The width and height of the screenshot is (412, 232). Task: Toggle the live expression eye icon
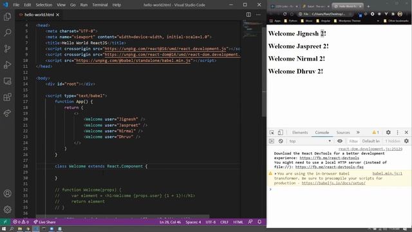(x=340, y=141)
